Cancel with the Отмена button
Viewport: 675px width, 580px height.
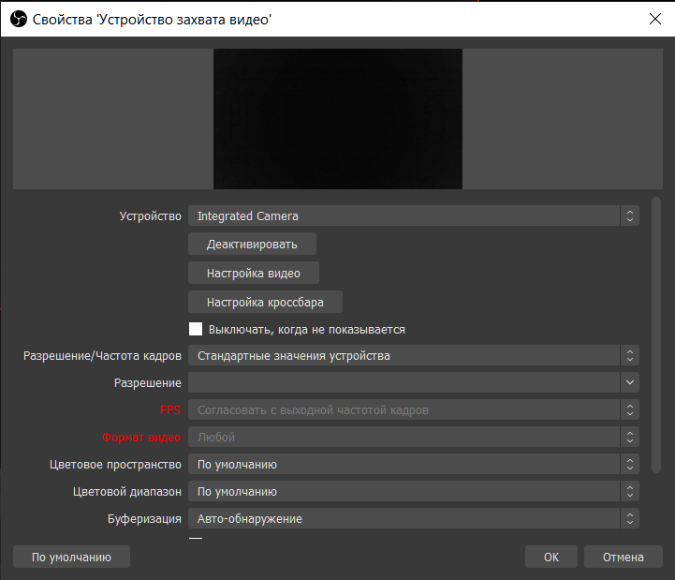(623, 557)
